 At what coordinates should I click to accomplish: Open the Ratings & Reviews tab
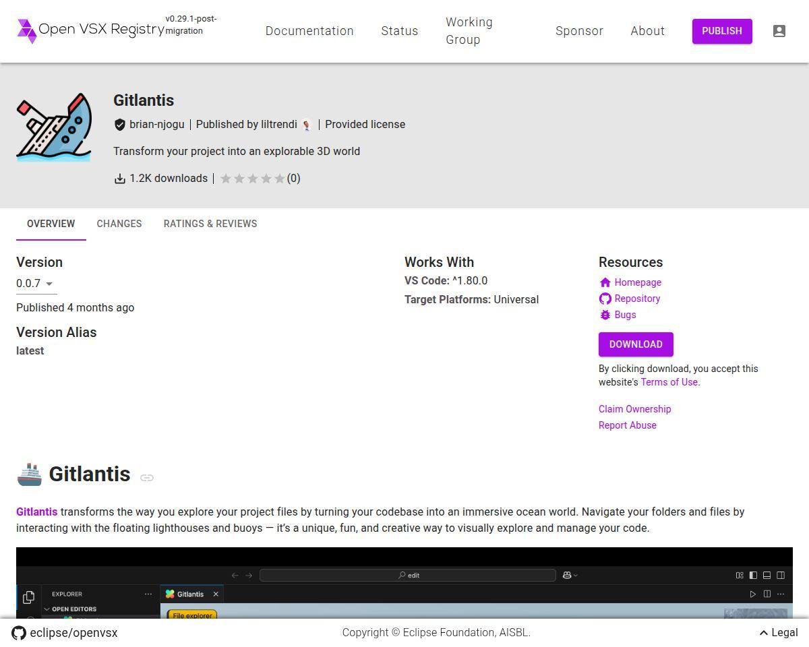coord(210,224)
